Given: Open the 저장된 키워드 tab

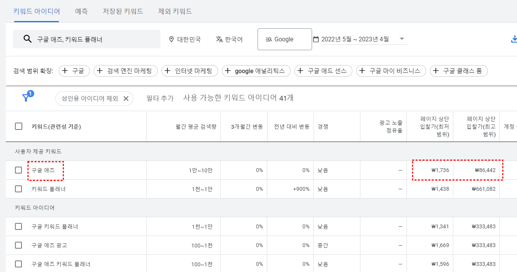Looking at the screenshot, I should (x=123, y=11).
